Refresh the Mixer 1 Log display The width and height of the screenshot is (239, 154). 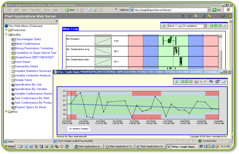point(164,26)
